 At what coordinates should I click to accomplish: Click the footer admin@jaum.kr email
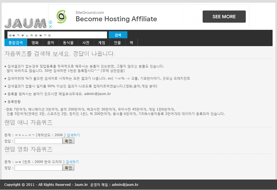click(125, 185)
